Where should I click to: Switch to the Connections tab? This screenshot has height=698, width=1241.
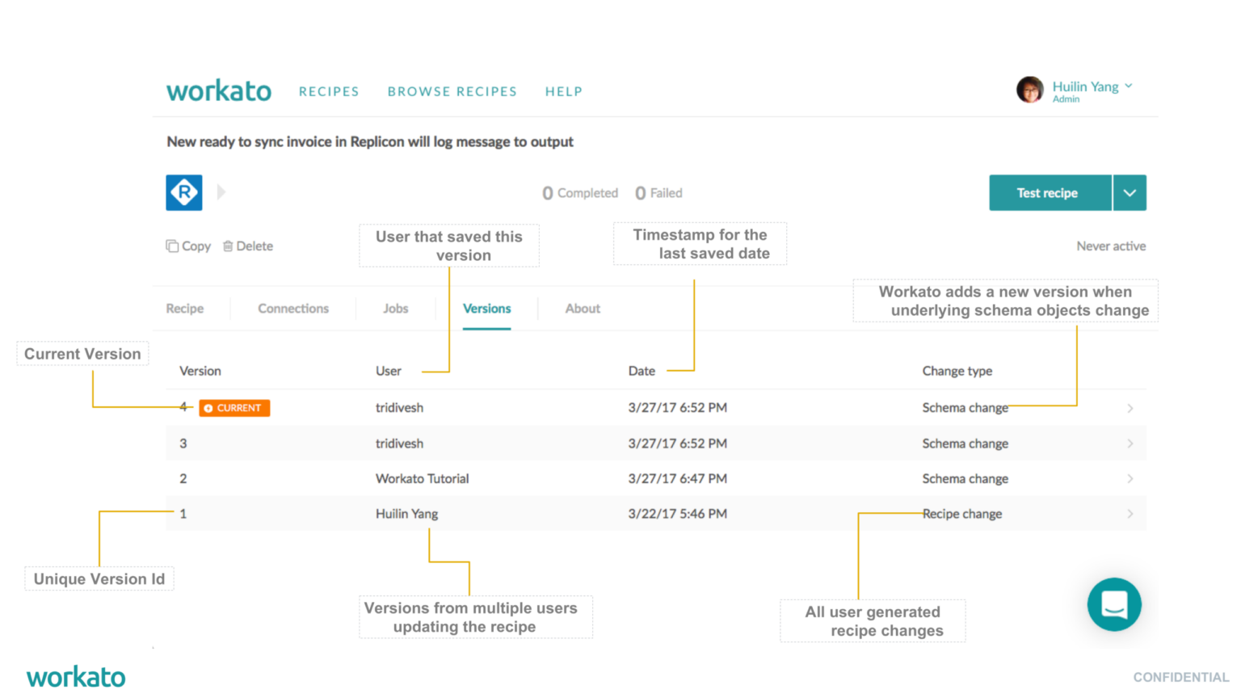(x=292, y=308)
